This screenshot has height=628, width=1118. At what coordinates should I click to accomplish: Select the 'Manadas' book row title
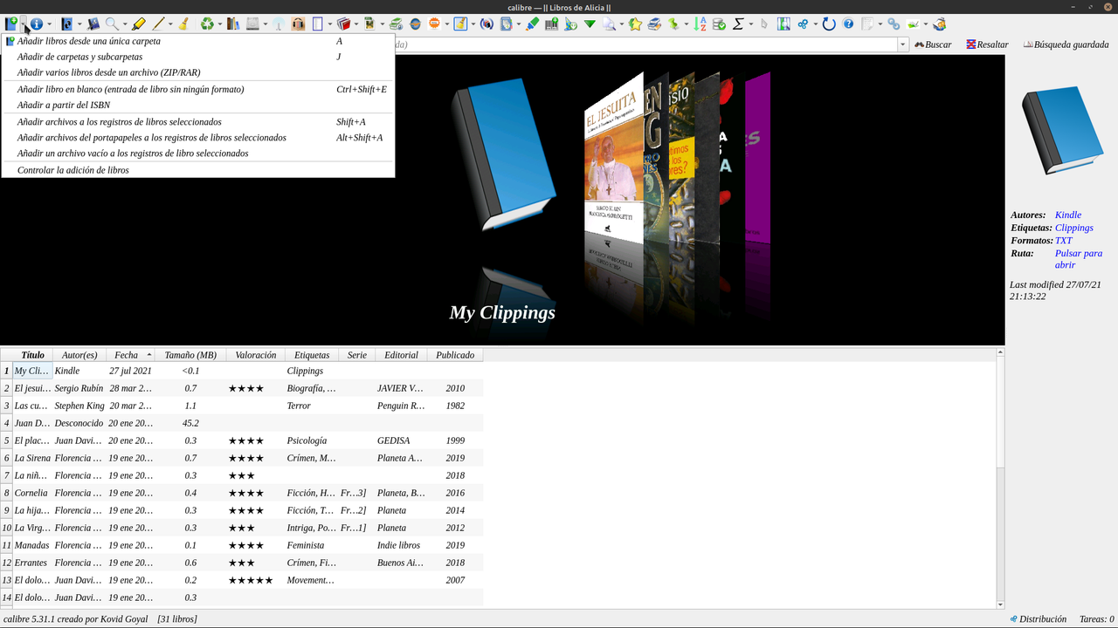(x=31, y=545)
